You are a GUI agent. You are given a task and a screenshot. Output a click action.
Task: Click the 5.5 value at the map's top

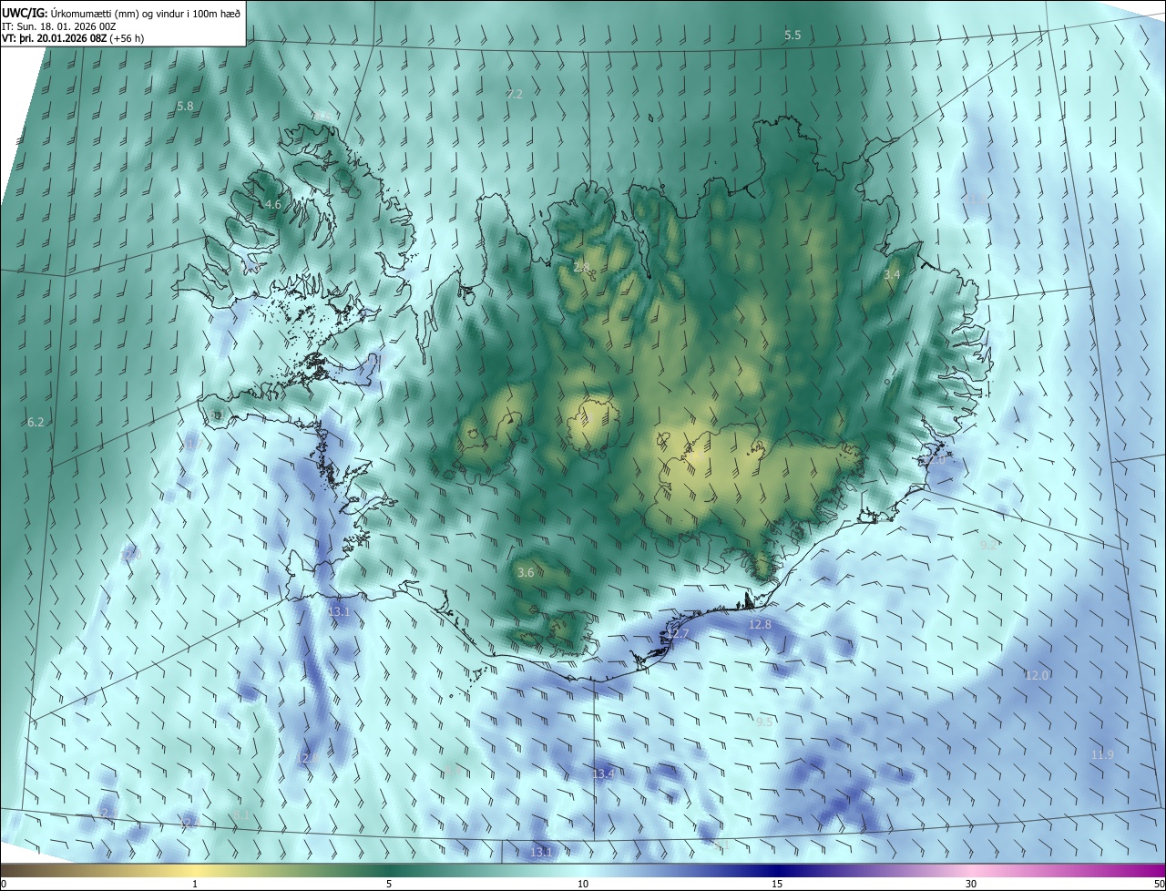click(793, 36)
